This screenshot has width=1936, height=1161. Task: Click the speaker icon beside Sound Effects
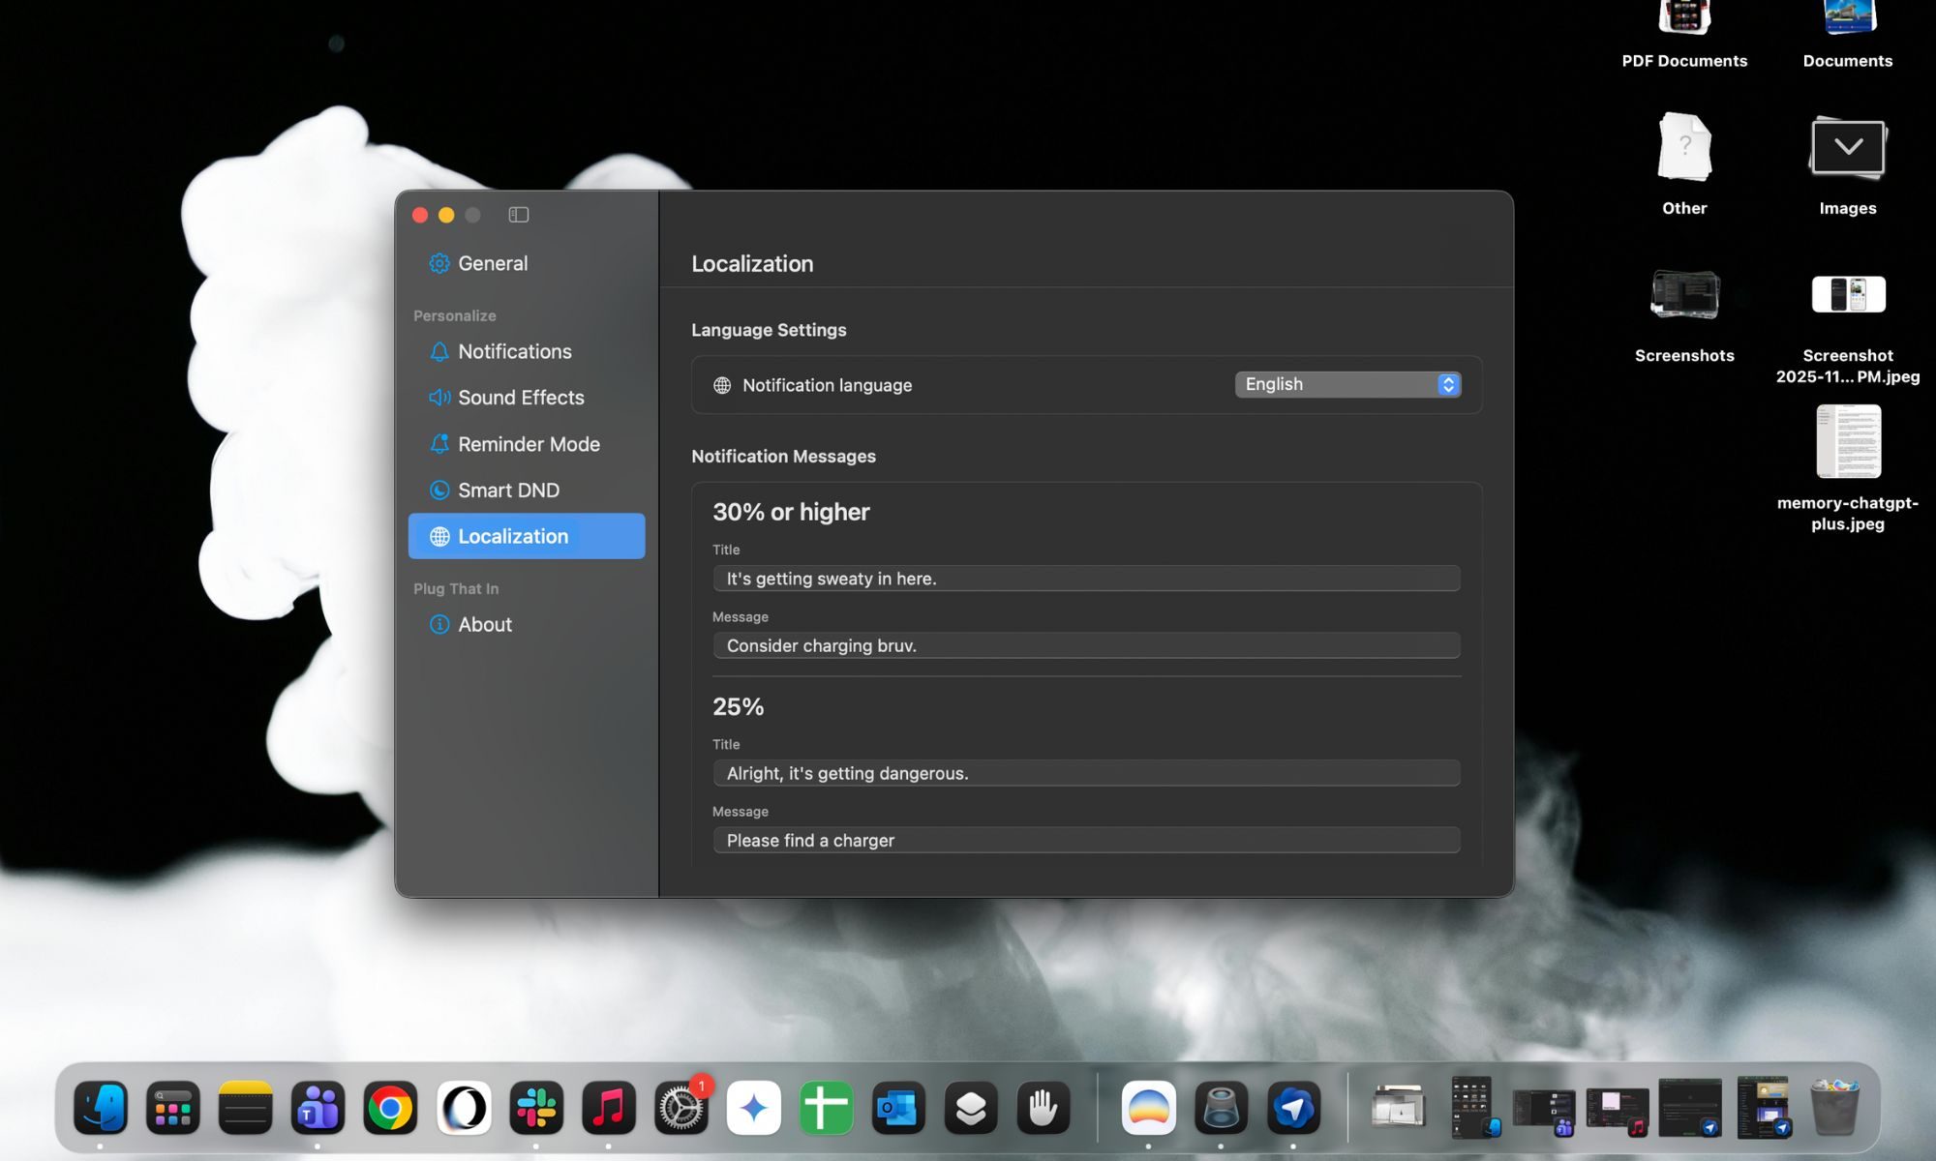tap(440, 398)
